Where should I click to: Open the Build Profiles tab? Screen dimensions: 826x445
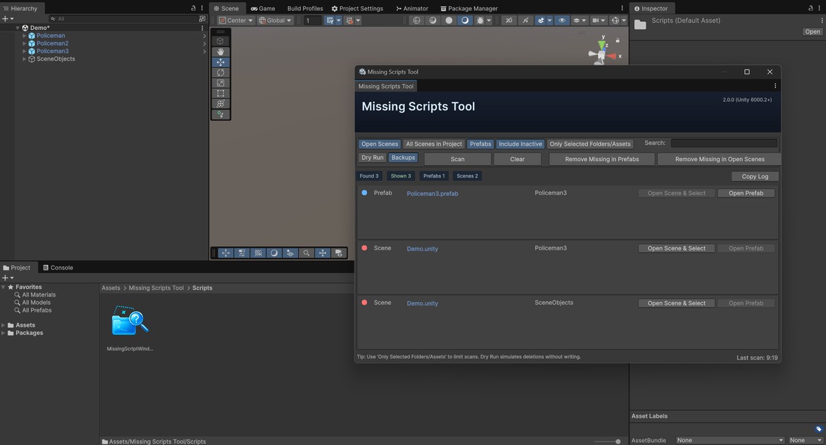point(305,8)
